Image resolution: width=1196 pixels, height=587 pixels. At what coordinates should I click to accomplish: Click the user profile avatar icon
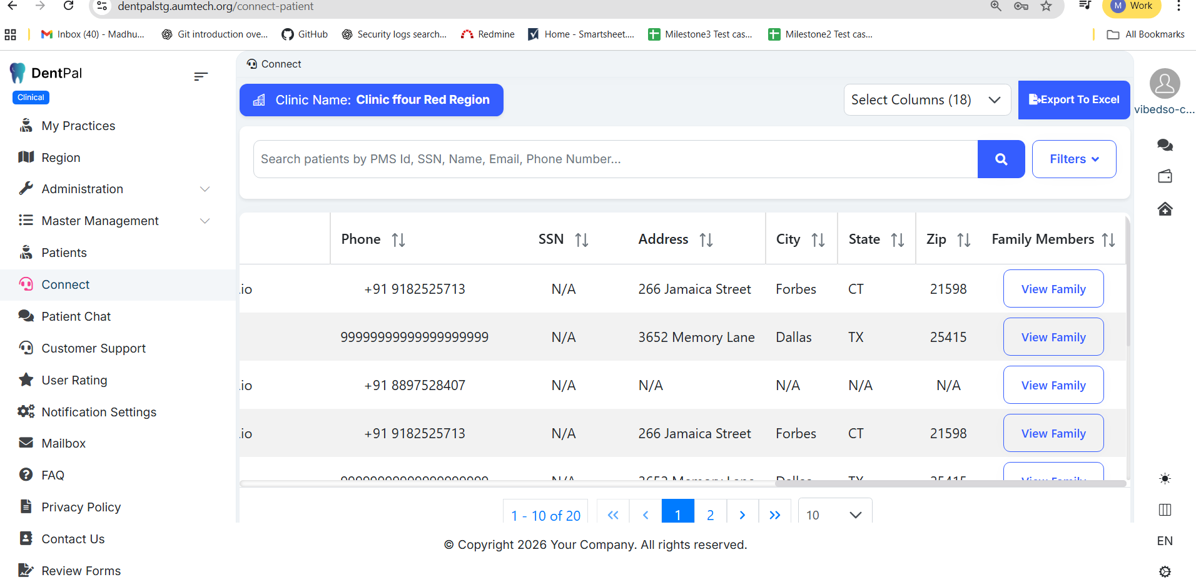pos(1165,84)
